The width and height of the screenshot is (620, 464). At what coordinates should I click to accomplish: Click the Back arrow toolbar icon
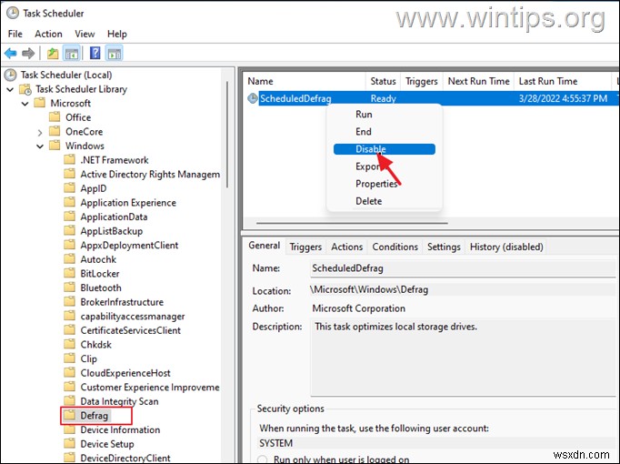coord(11,53)
